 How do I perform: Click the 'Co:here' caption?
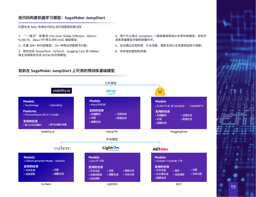point(46,184)
